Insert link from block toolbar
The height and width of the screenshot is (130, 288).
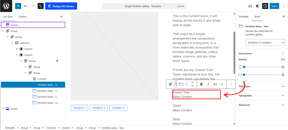(215, 84)
